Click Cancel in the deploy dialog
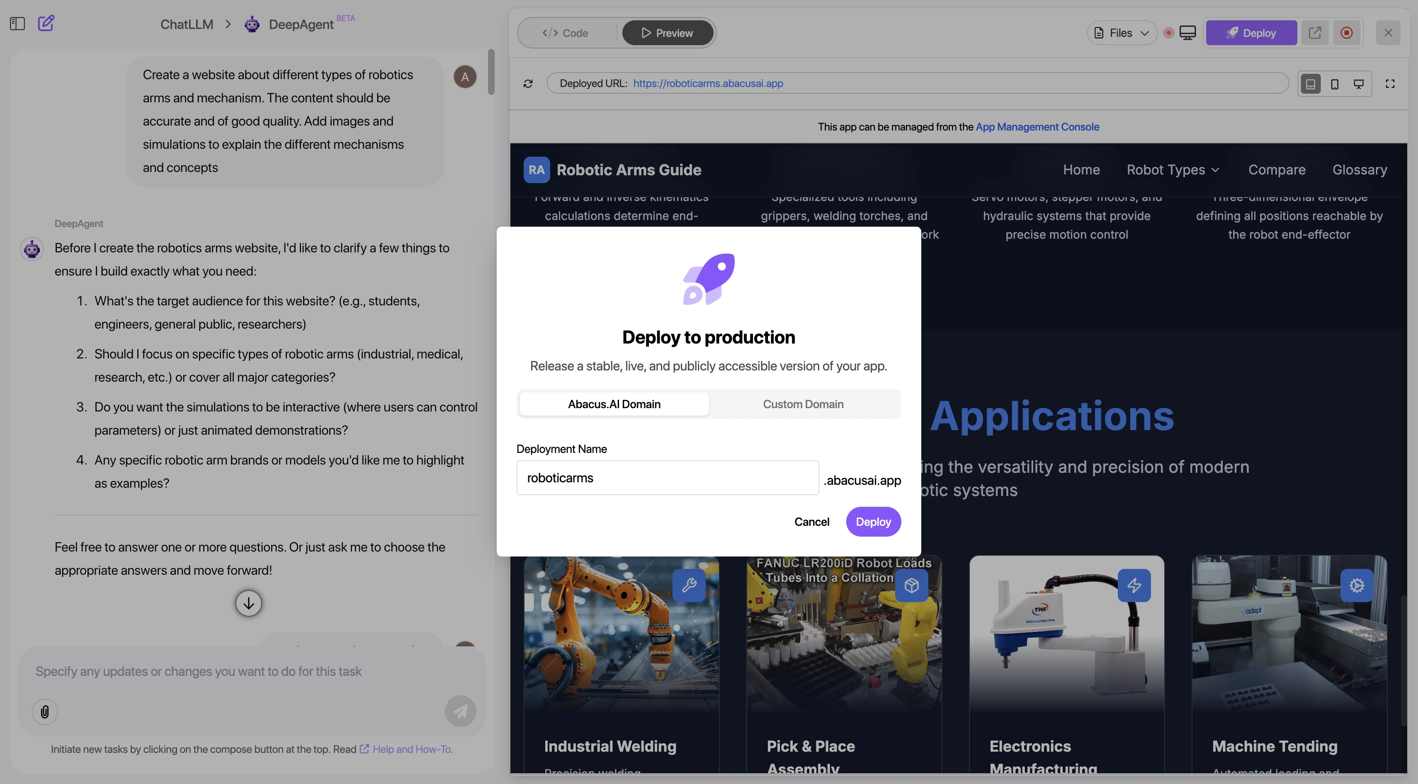Image resolution: width=1418 pixels, height=784 pixels. point(811,522)
